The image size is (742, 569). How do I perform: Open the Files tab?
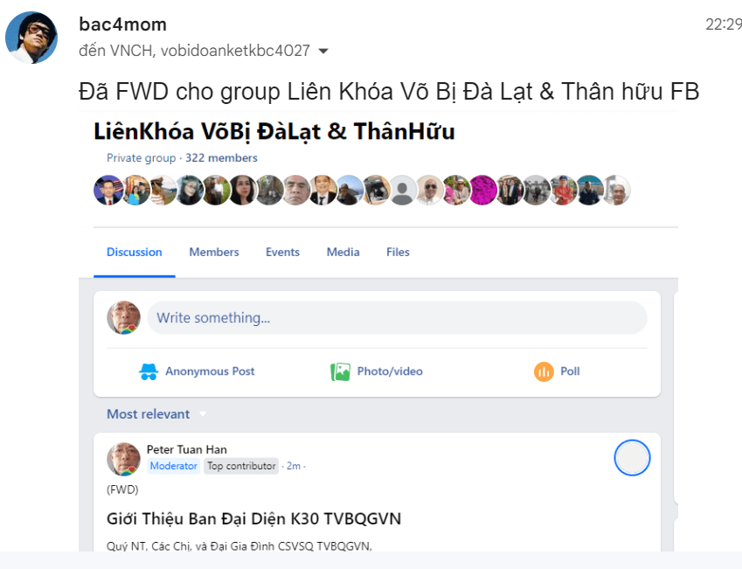click(x=398, y=253)
